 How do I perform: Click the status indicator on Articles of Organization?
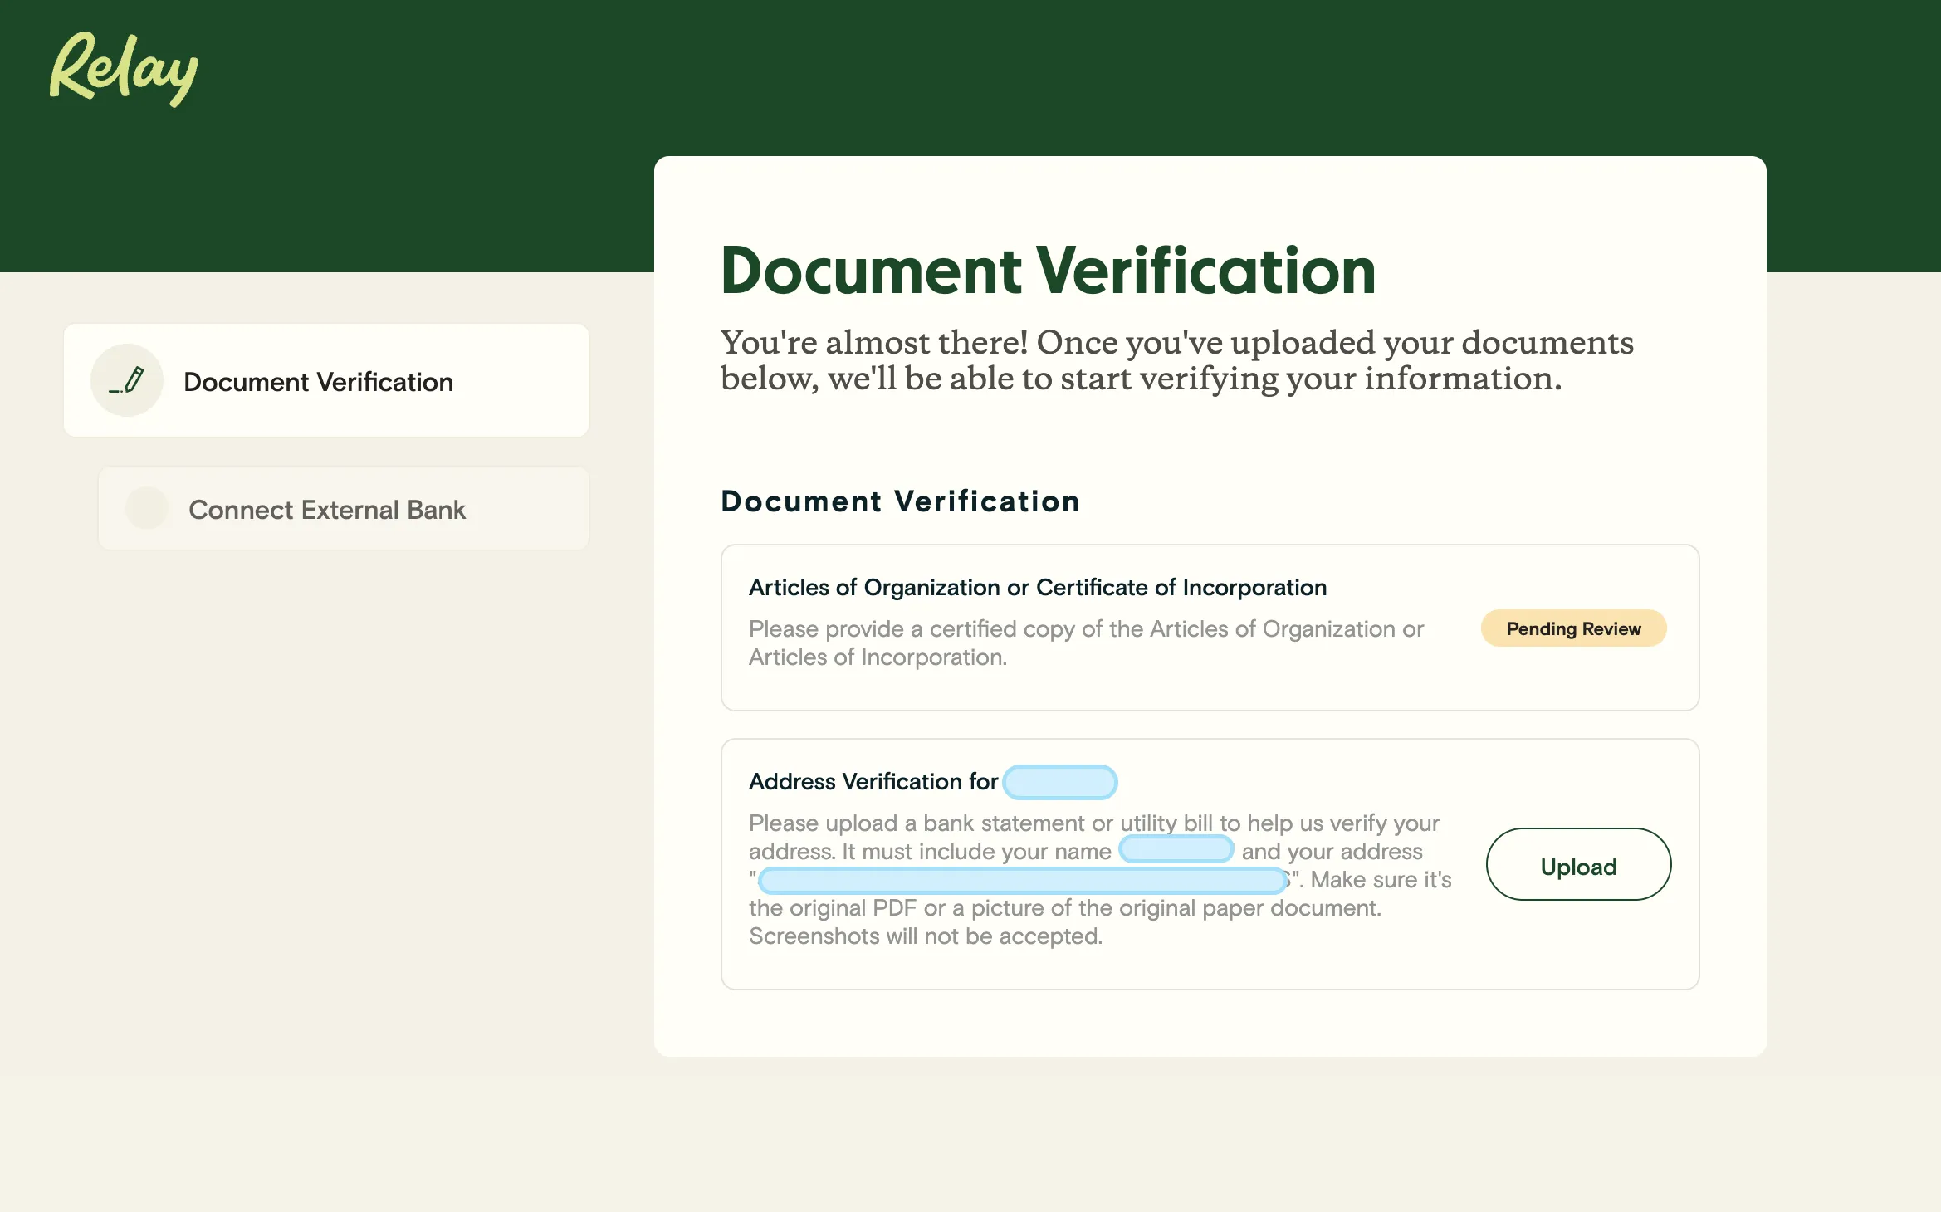click(1573, 628)
